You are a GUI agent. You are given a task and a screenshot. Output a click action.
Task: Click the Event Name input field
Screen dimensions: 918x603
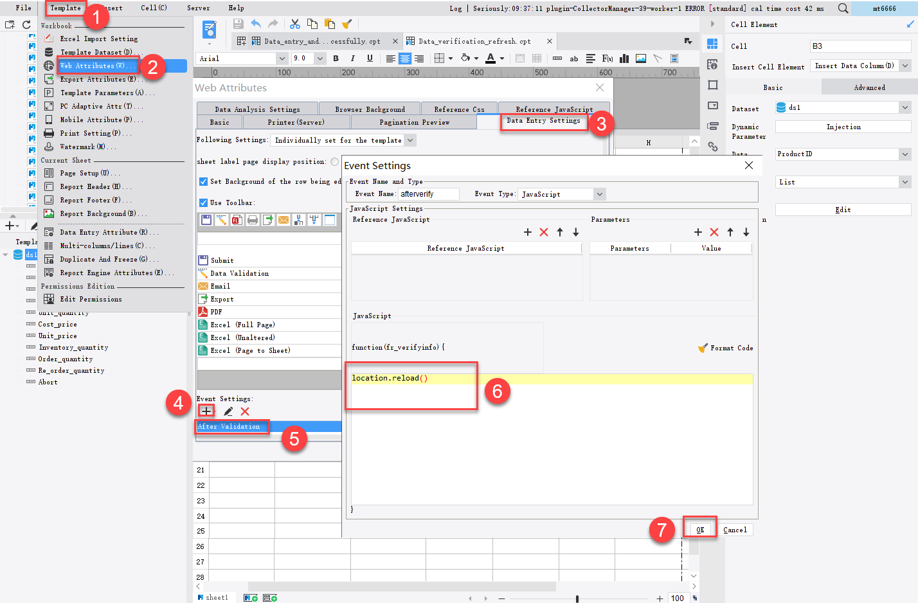click(429, 194)
